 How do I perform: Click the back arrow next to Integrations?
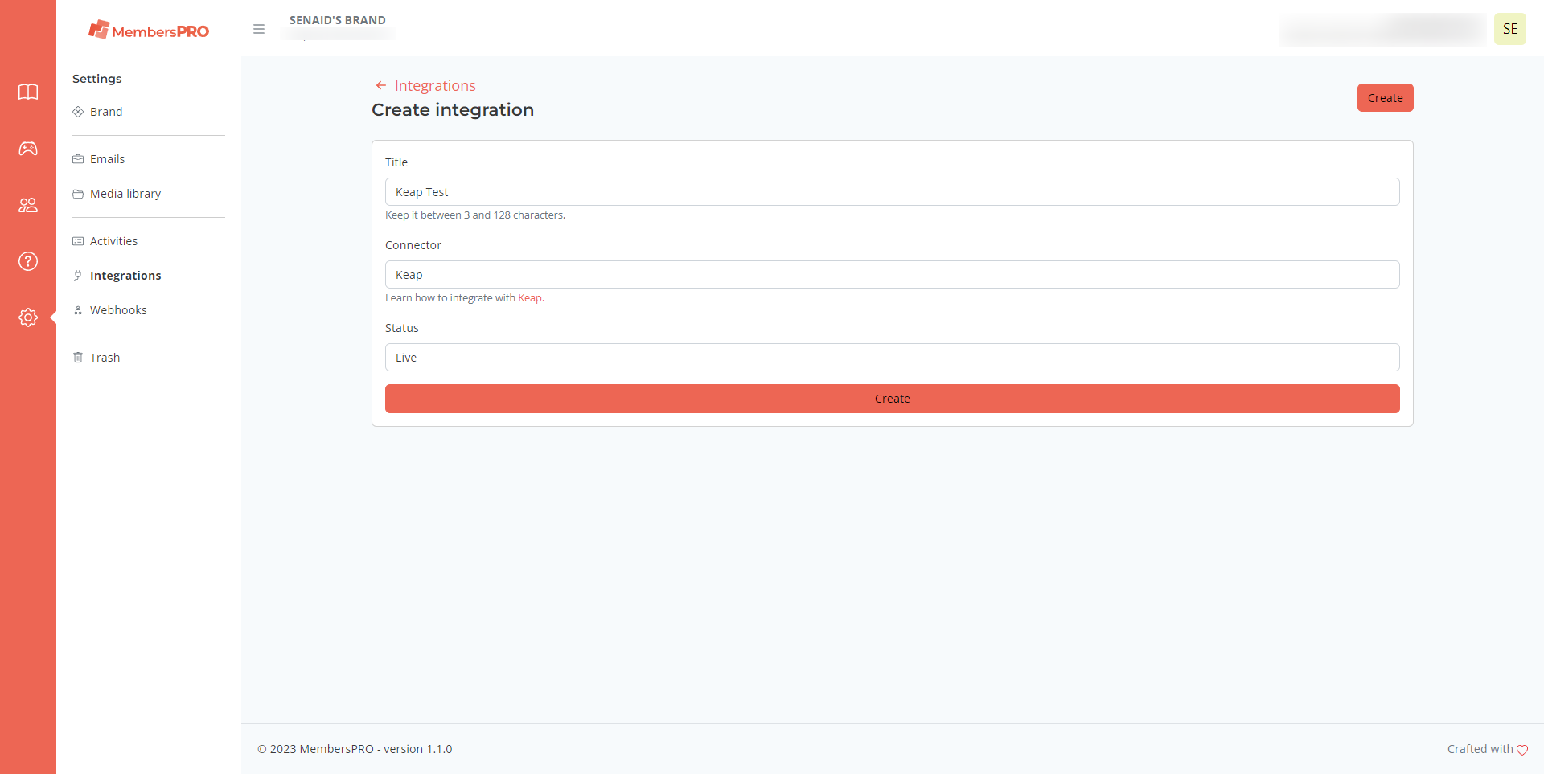coord(380,85)
